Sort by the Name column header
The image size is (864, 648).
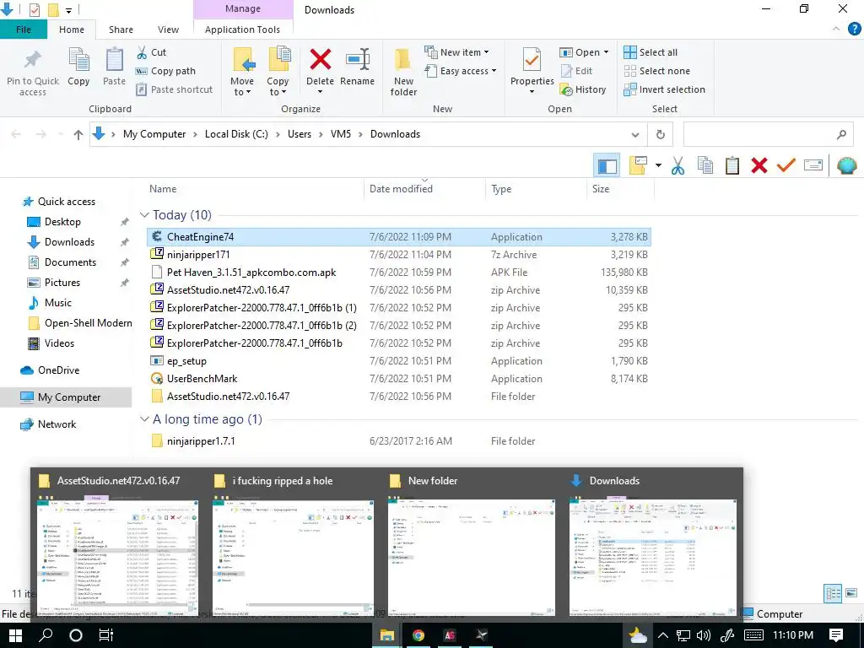click(253, 188)
